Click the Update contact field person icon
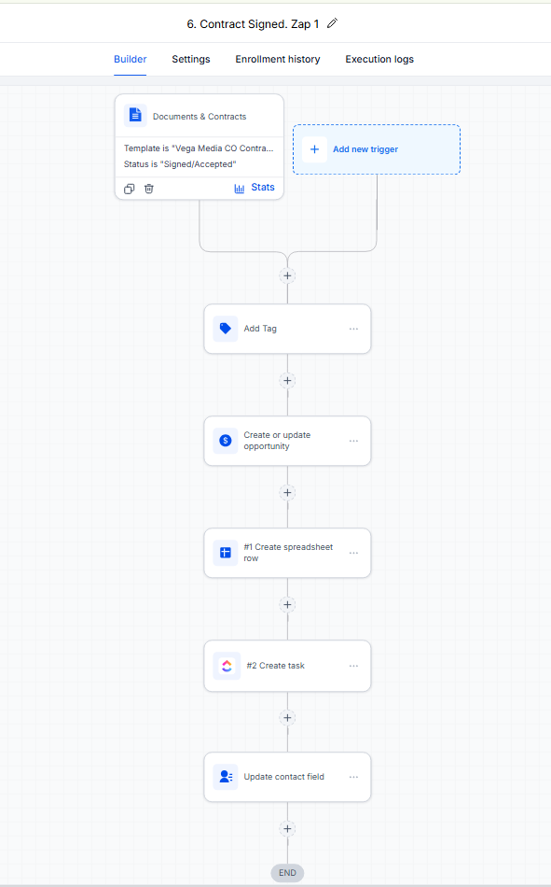The width and height of the screenshot is (551, 887). [x=225, y=777]
